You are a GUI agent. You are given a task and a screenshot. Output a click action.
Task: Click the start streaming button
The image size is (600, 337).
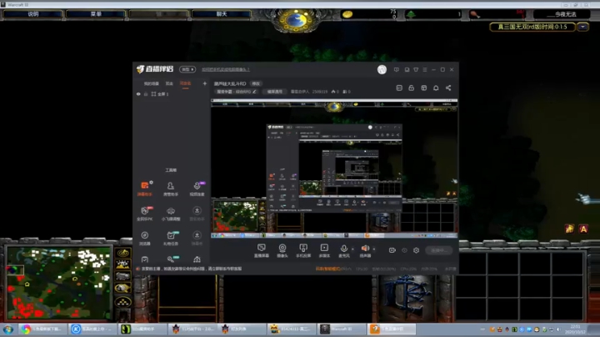[x=438, y=250]
